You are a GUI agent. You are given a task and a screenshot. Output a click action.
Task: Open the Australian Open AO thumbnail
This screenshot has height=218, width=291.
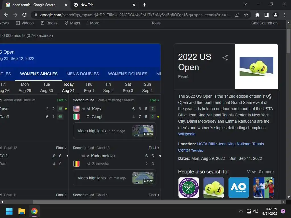pyautogui.click(x=239, y=188)
